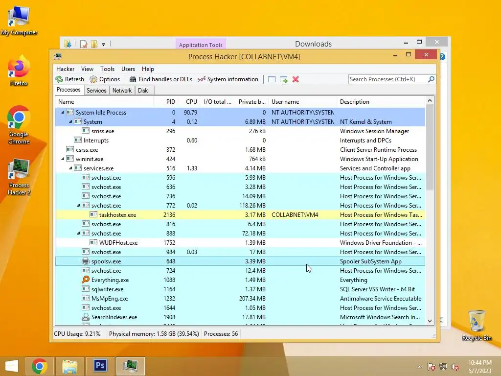The width and height of the screenshot is (501, 376).
Task: Select the Interrupts row
Action: 240,141
